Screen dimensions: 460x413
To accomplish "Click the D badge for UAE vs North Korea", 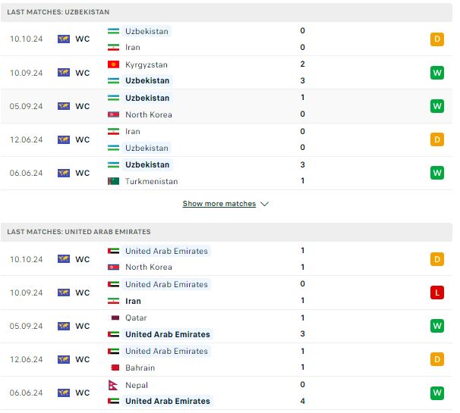I will (436, 259).
